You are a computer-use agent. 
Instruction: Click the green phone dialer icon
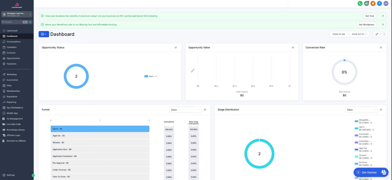click(360, 3)
